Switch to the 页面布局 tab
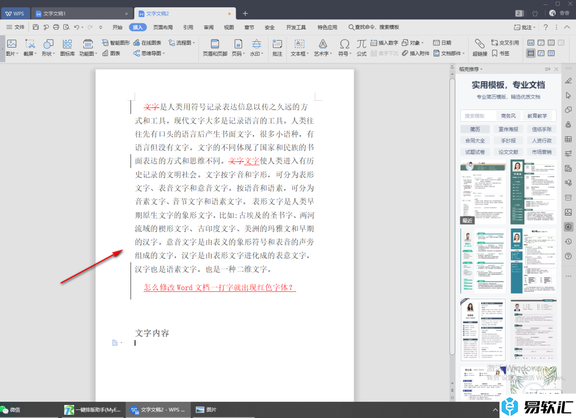 tap(163, 27)
